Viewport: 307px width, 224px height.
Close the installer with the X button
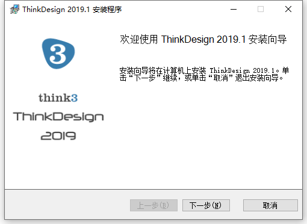[288, 9]
